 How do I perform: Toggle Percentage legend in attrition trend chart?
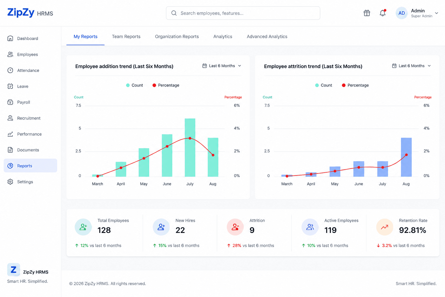pos(355,85)
